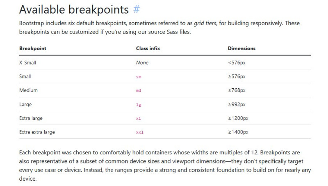The width and height of the screenshot is (328, 186).
Task: Select the Breakpoint column header
Action: pyautogui.click(x=33, y=48)
